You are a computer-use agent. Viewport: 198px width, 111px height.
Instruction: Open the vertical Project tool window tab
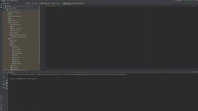[1, 6]
